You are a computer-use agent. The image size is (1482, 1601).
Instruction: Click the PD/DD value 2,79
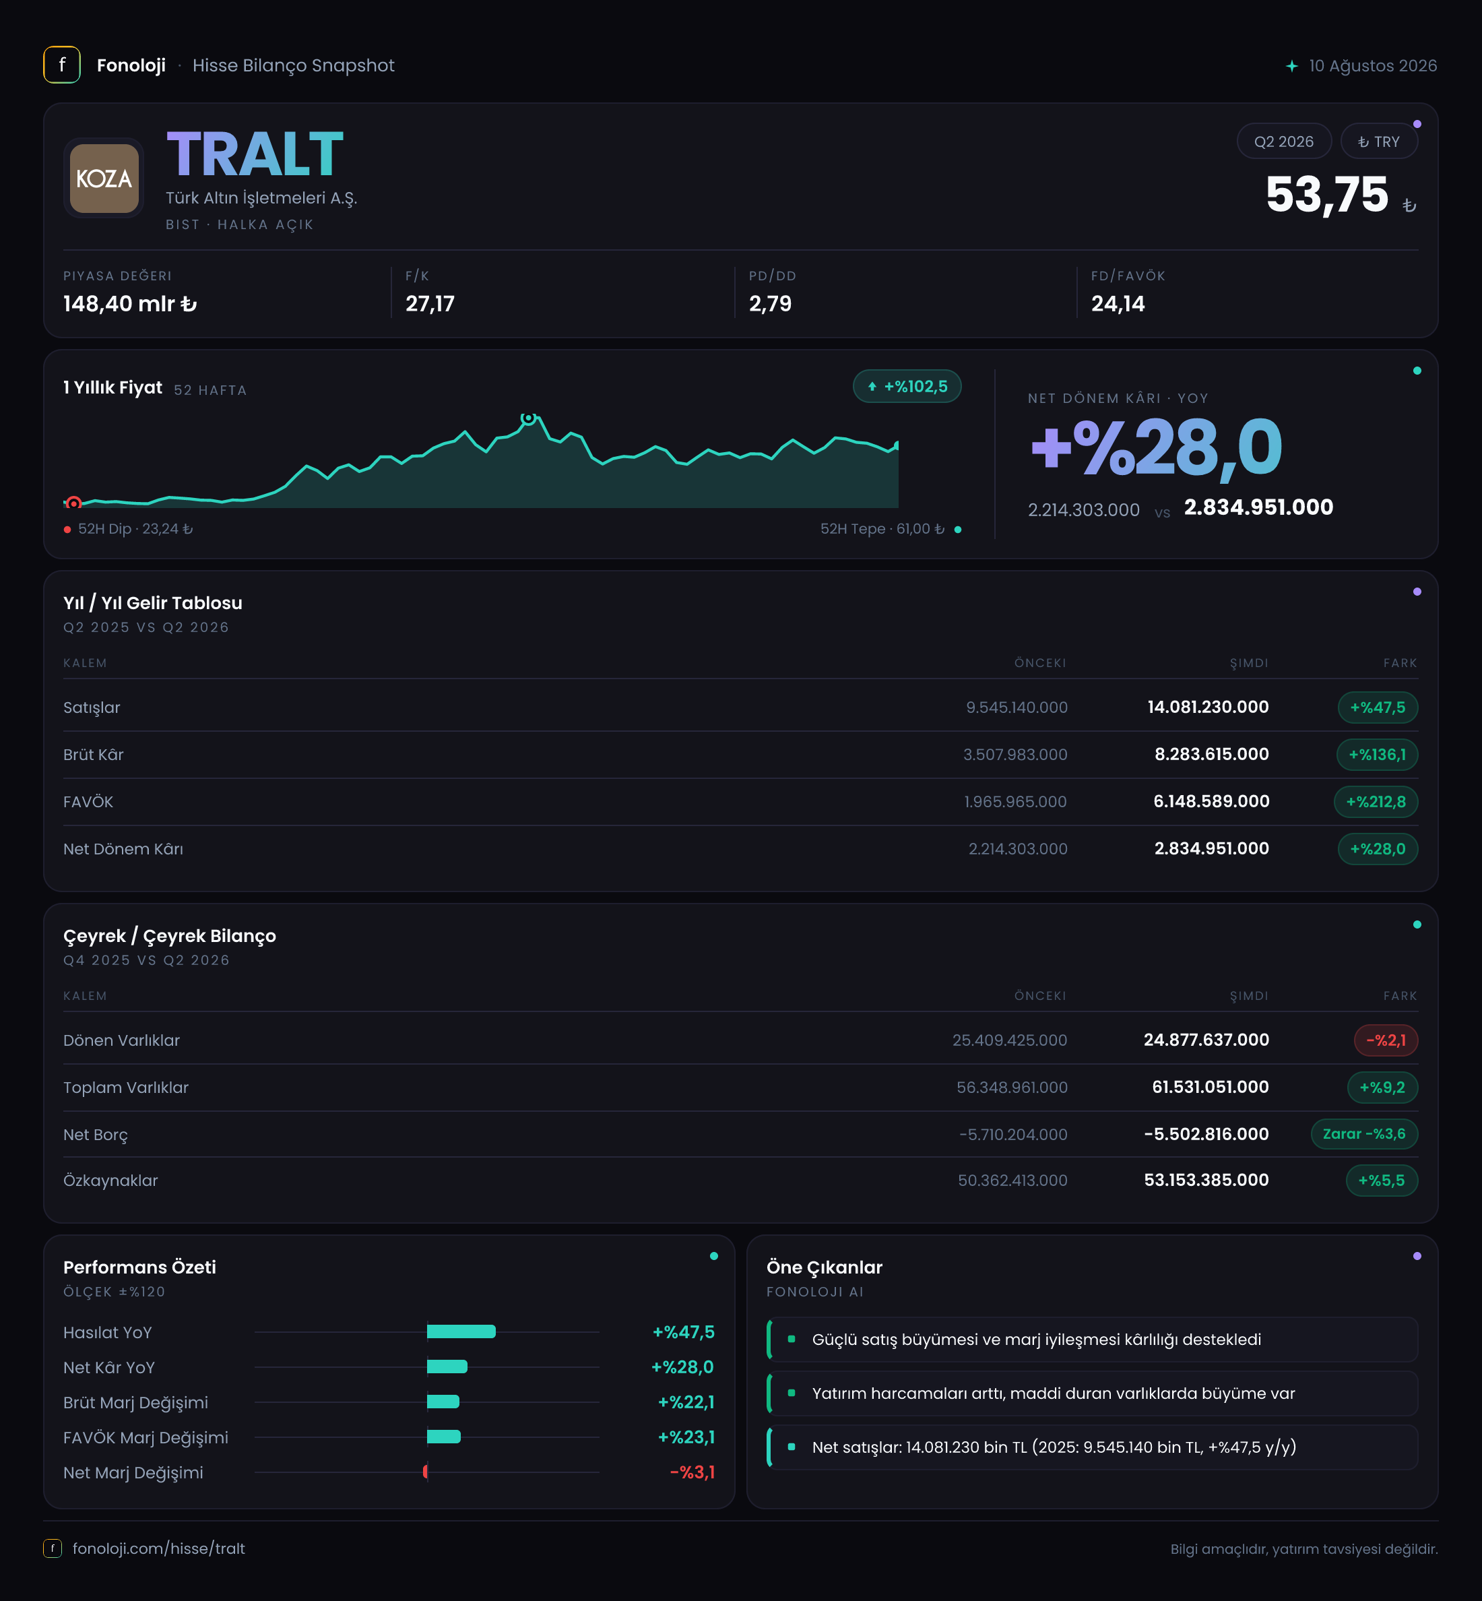click(x=770, y=304)
